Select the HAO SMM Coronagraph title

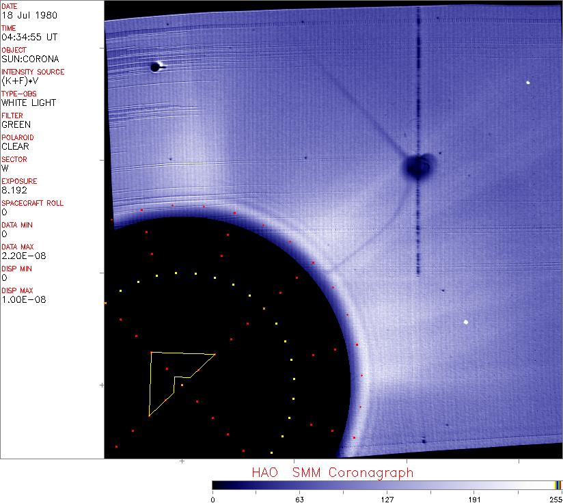pyautogui.click(x=332, y=473)
